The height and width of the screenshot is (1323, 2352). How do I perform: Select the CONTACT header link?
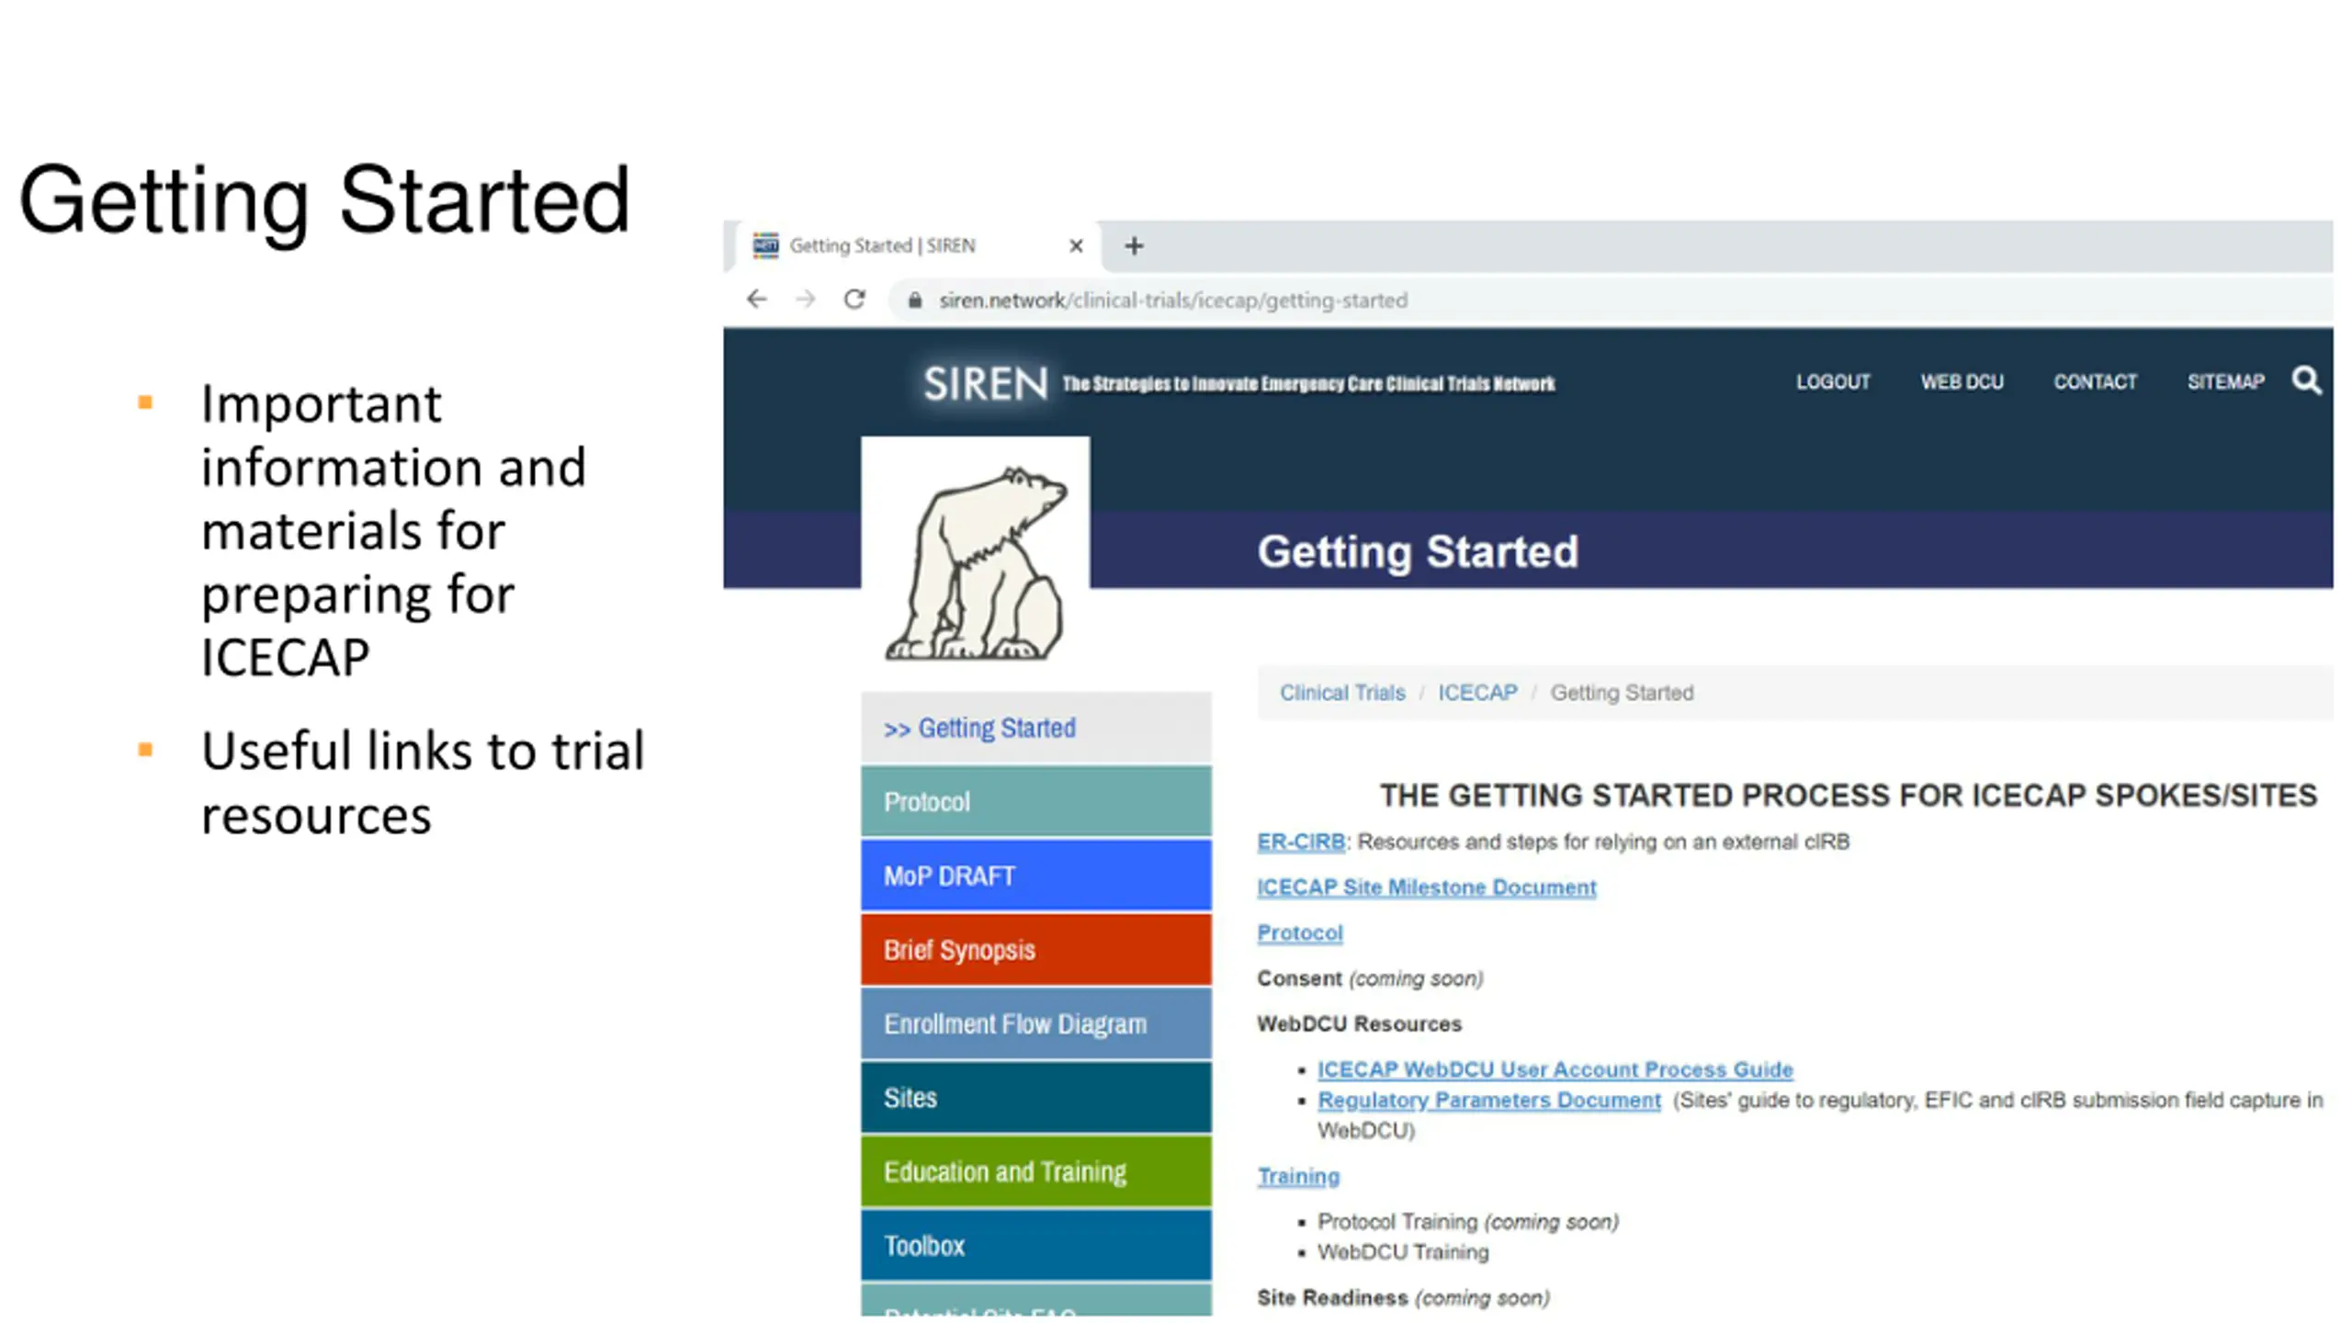[2095, 382]
